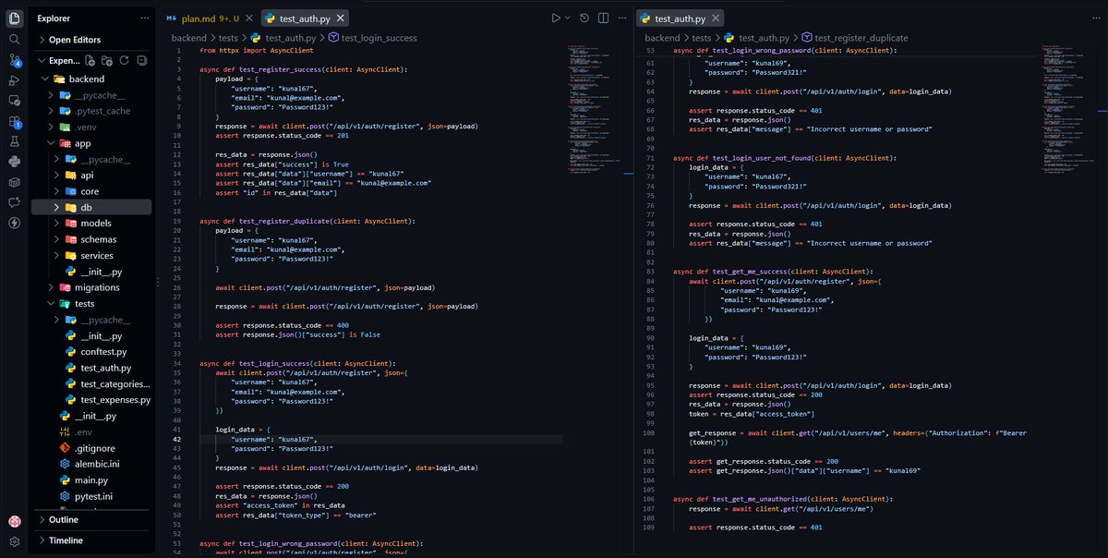The height and width of the screenshot is (558, 1108).
Task: Open the Search view in activity bar
Action: (14, 39)
